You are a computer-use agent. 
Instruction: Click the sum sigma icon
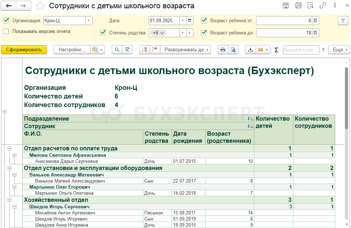coord(277,50)
